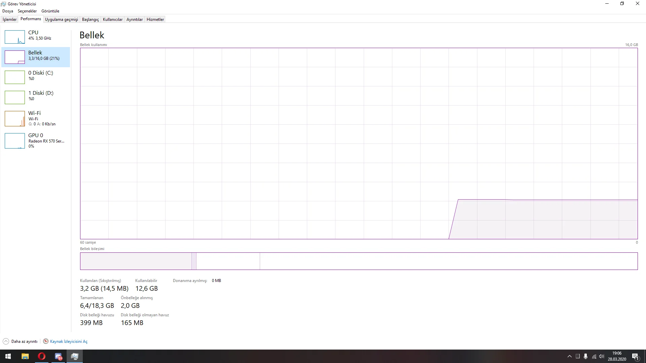Open the Görüntüle menu
This screenshot has width=646, height=363.
coord(50,11)
